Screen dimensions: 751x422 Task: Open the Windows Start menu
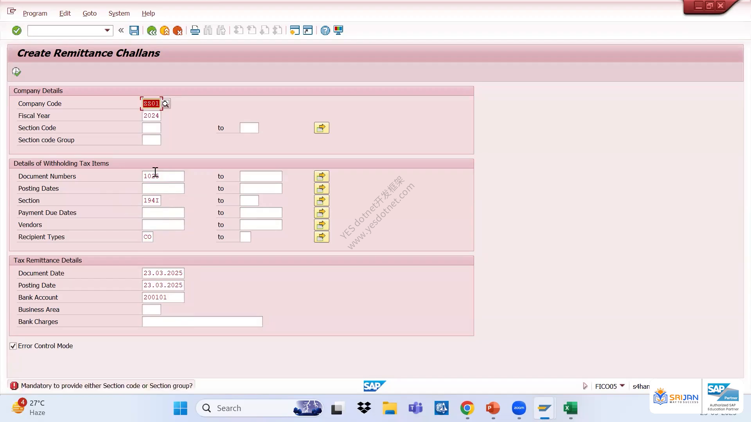tap(180, 408)
